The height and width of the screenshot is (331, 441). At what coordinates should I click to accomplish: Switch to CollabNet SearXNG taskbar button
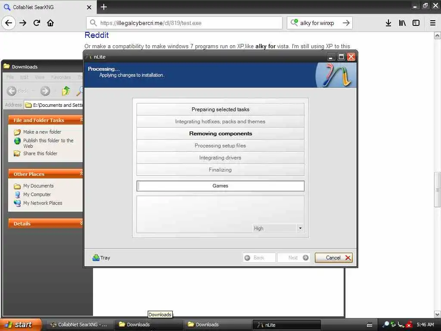click(x=79, y=325)
